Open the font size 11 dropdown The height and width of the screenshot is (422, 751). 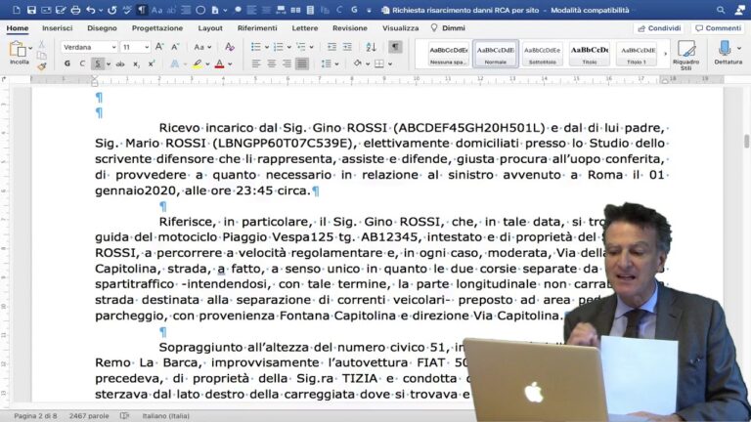pyautogui.click(x=147, y=47)
